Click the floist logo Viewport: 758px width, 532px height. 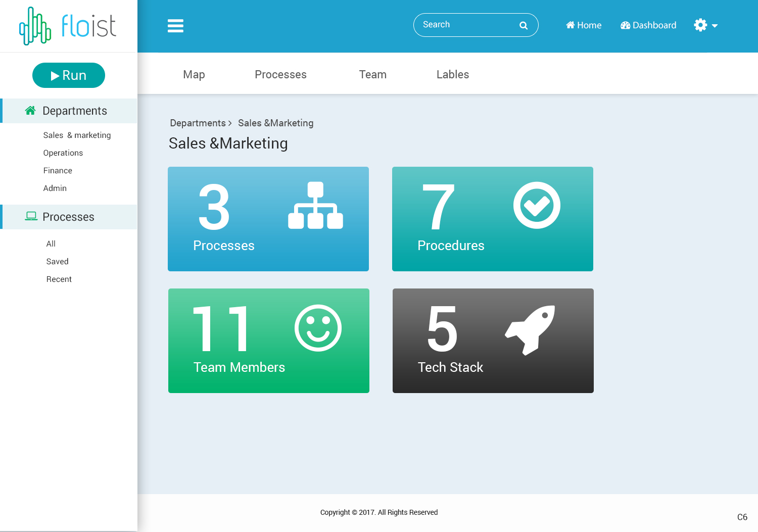(x=67, y=25)
